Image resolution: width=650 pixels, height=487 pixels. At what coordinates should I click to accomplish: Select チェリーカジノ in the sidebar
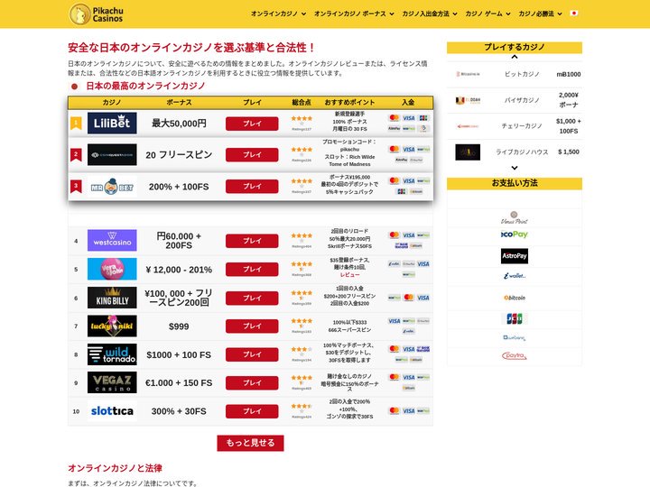tap(522, 126)
